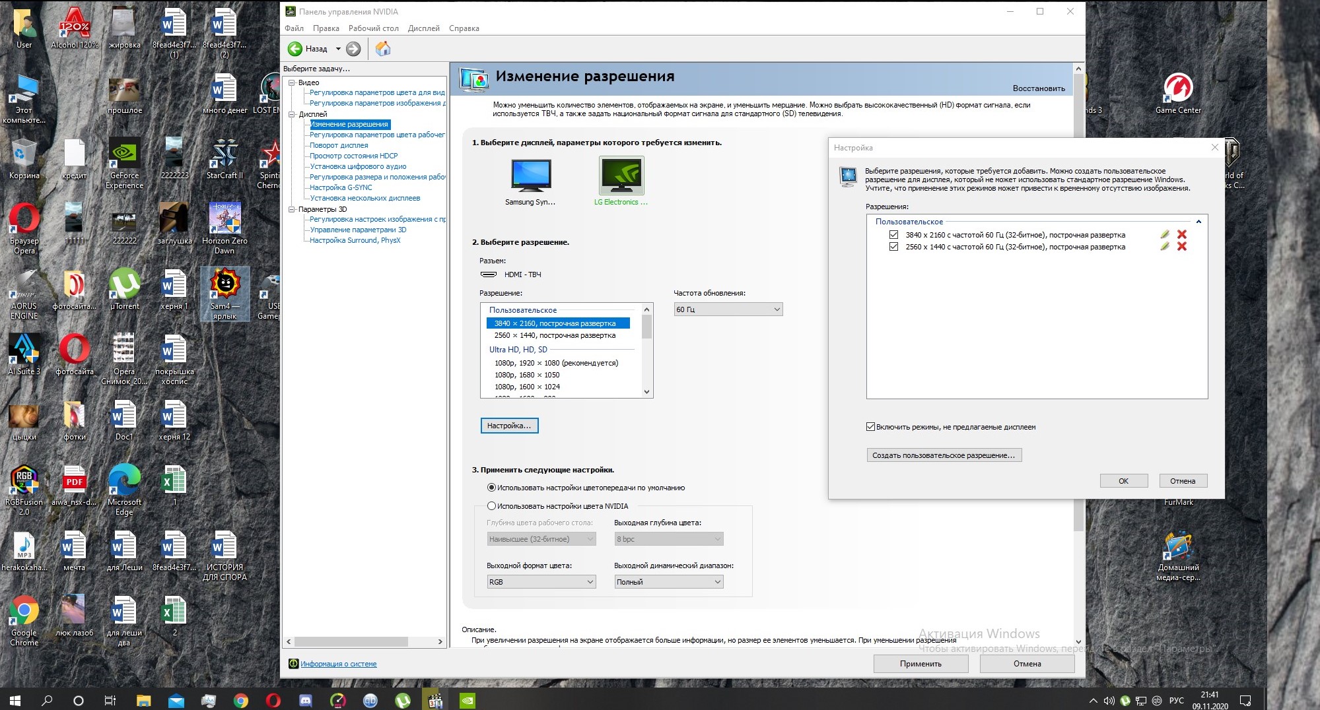Click pencil edit icon for 3840 x 2160
This screenshot has height=710, width=1320.
[1164, 235]
